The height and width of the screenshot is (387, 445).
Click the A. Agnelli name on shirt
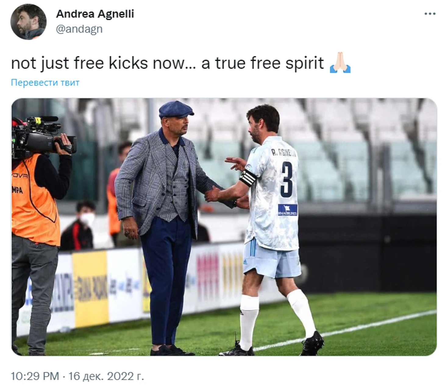pos(283,153)
